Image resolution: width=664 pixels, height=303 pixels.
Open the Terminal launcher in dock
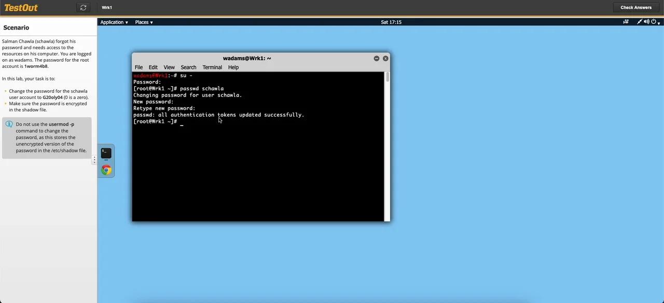(106, 153)
